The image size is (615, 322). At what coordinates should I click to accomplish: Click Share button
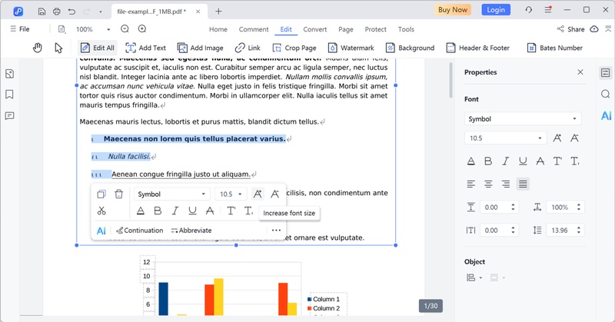point(570,29)
